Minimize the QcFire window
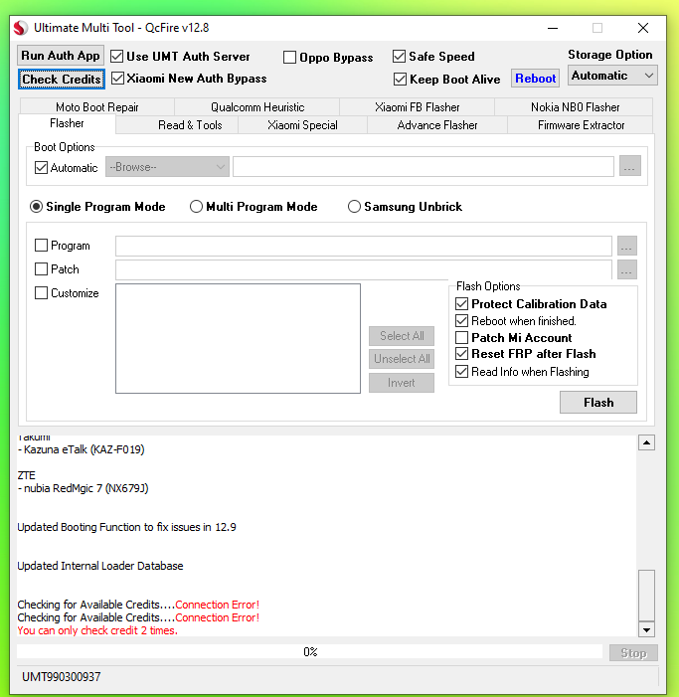 pyautogui.click(x=553, y=28)
